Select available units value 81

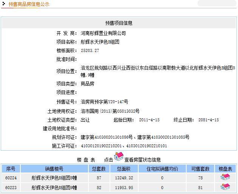pos(200,188)
